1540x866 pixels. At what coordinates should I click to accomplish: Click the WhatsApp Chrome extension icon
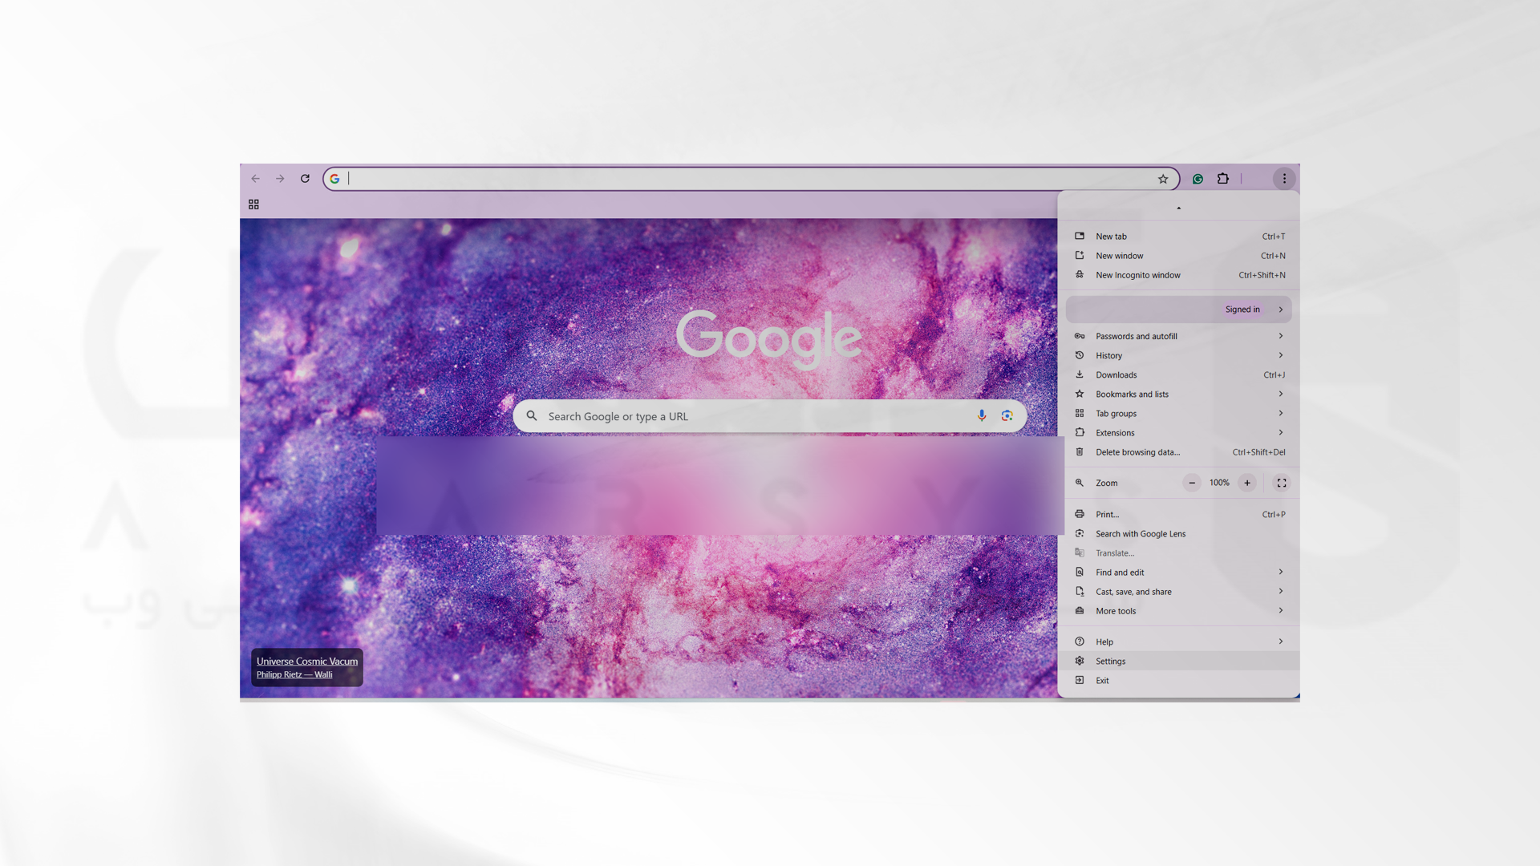(x=1196, y=178)
